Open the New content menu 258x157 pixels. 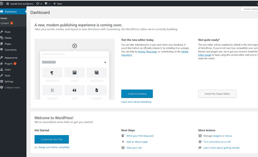pyautogui.click(x=58, y=3)
